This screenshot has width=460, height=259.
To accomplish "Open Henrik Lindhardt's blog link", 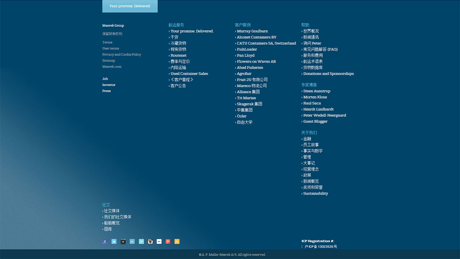I will click(x=318, y=109).
